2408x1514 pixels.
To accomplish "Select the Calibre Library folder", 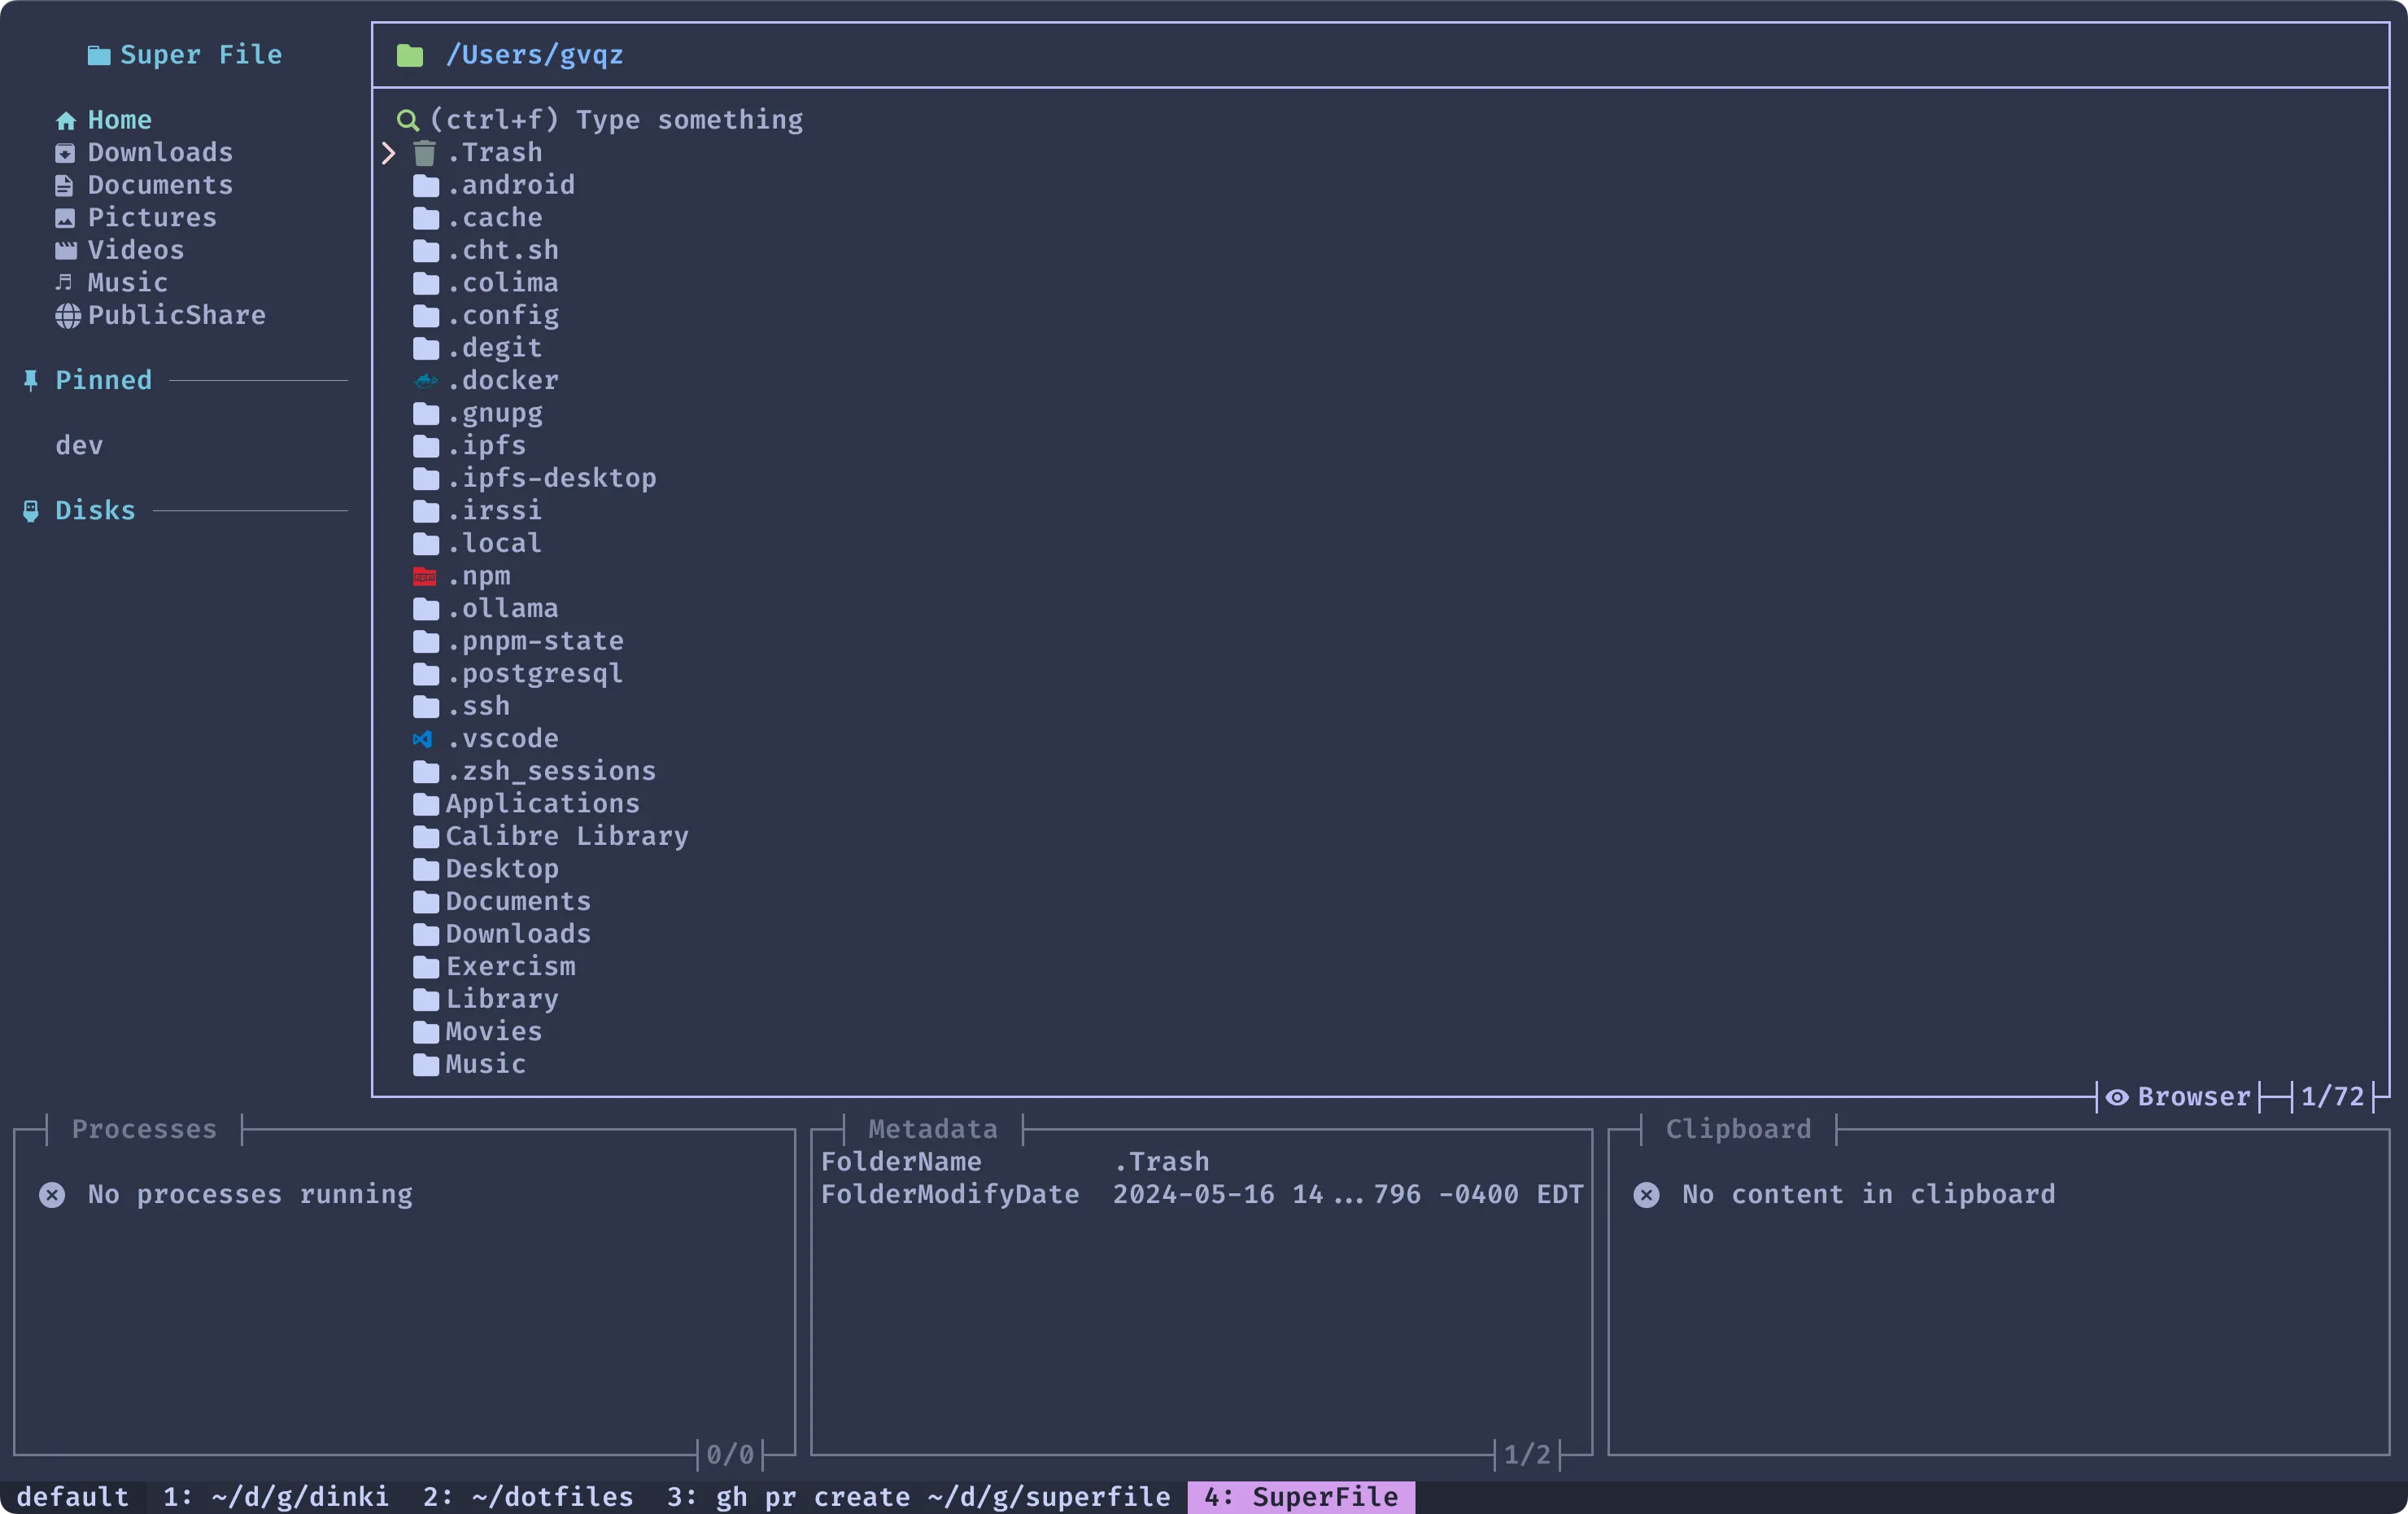I will click(x=567, y=836).
